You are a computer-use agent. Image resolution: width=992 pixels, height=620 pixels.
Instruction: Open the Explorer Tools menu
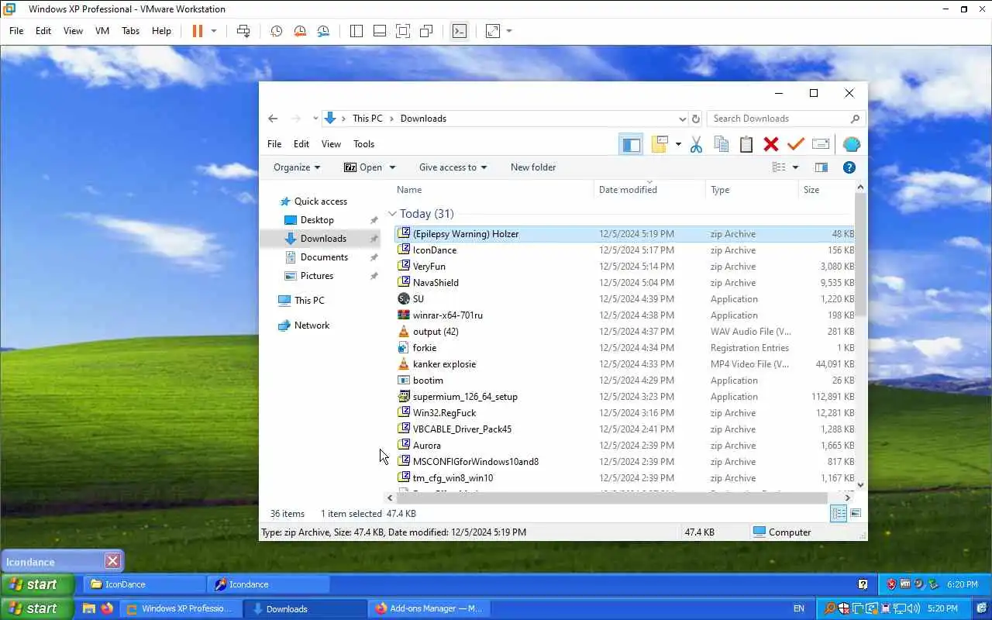pos(363,144)
